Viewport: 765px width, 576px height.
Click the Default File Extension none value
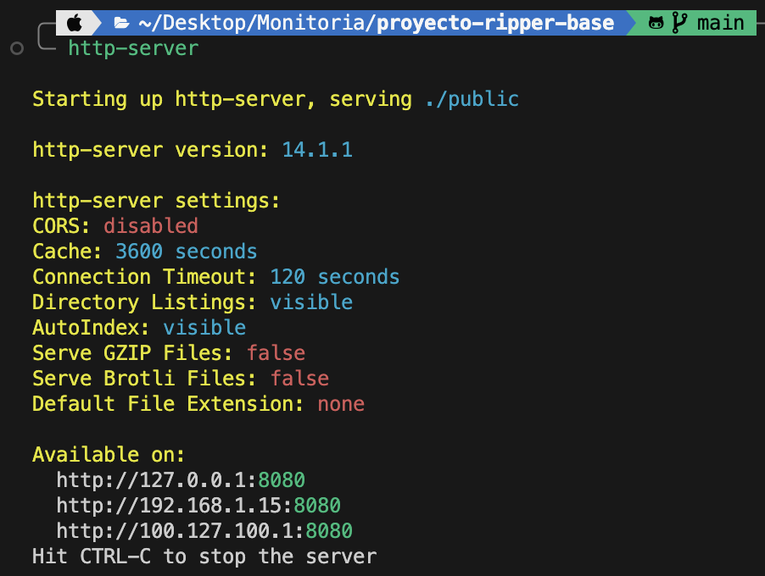[x=341, y=404]
